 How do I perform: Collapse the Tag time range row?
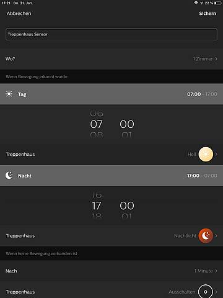[x=111, y=94]
